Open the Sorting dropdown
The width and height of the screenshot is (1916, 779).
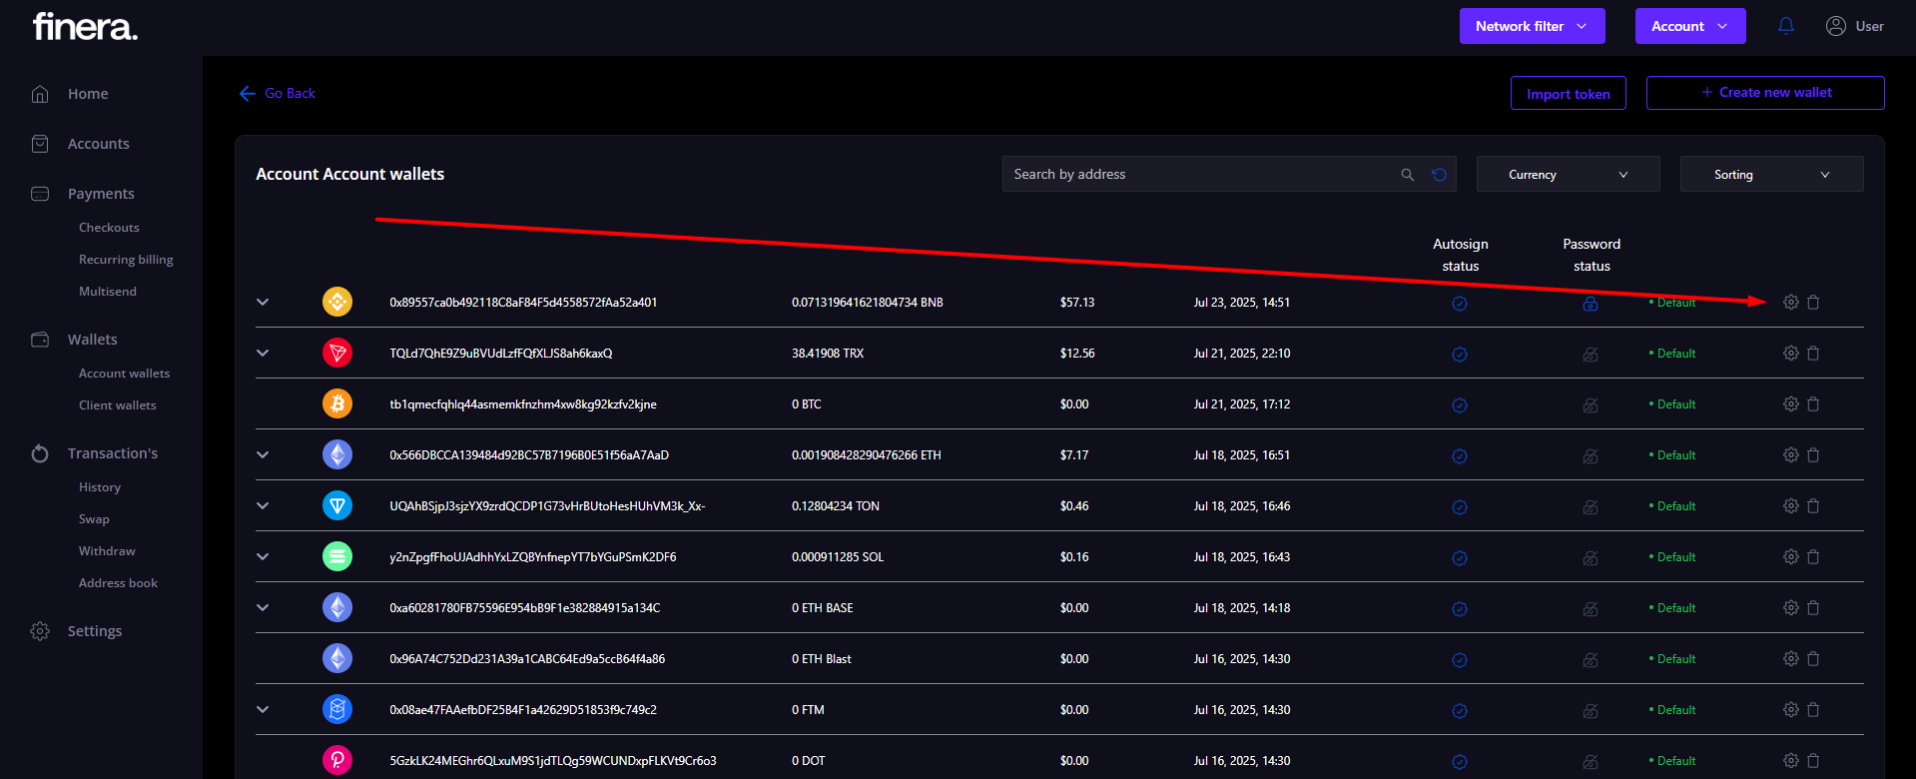[x=1771, y=175]
